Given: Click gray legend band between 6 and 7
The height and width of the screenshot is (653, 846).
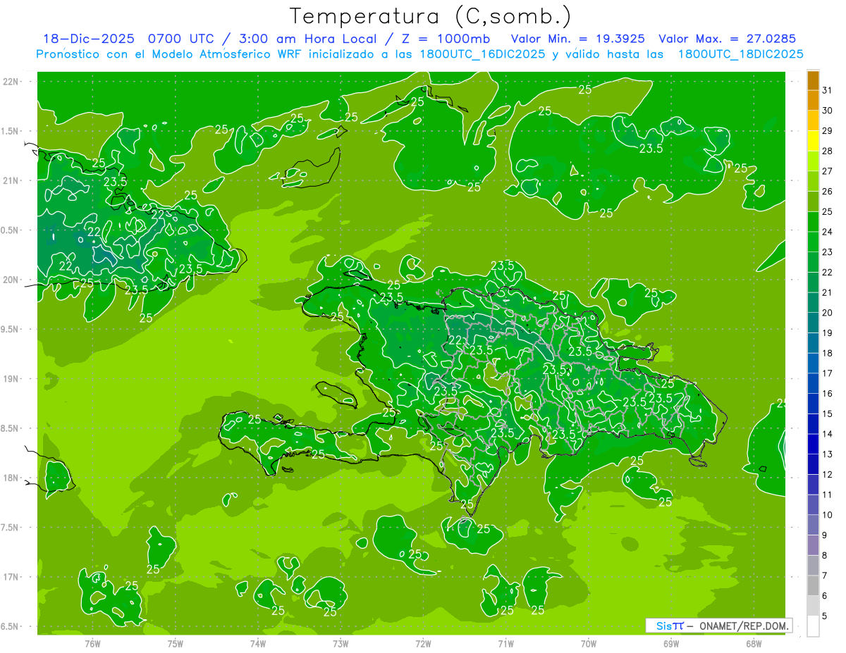Looking at the screenshot, I should pos(813,585).
